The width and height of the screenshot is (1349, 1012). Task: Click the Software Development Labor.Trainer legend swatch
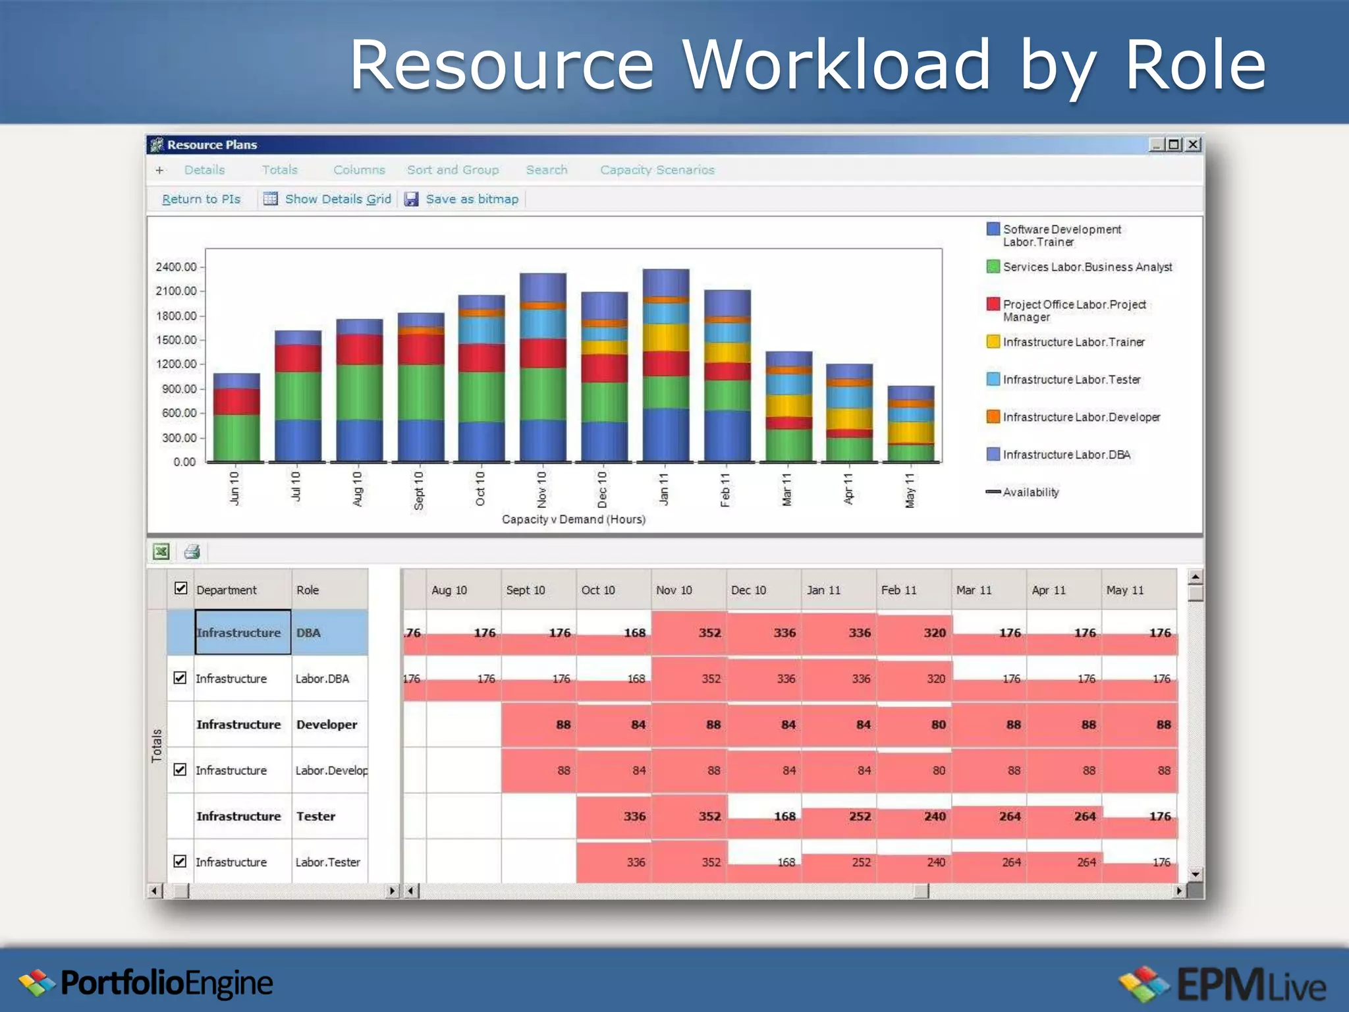click(x=993, y=229)
